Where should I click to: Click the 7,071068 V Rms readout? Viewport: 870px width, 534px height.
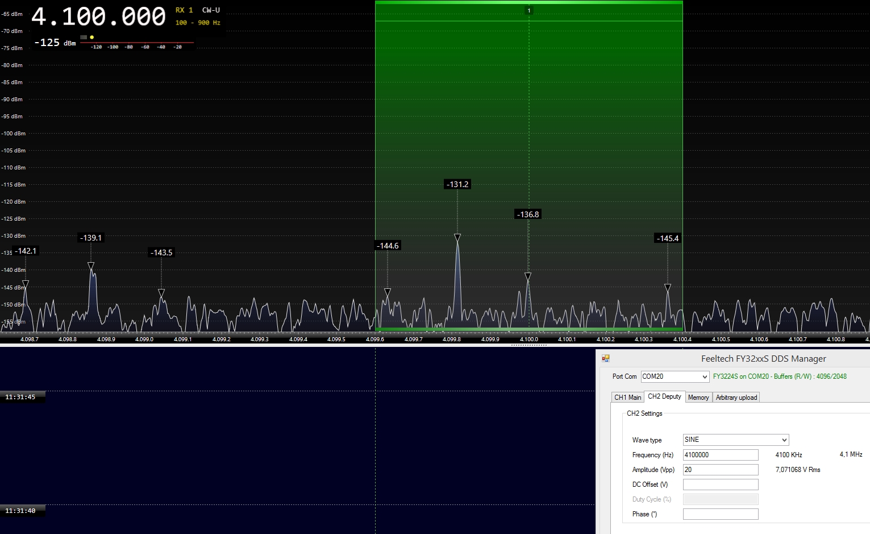pos(798,470)
